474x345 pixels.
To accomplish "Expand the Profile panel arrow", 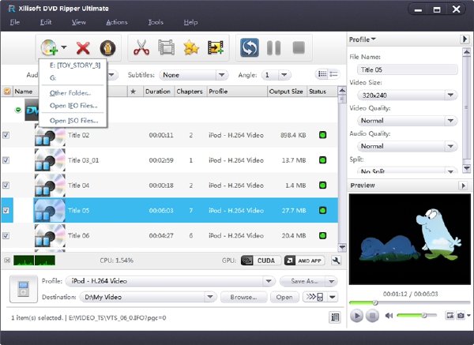I will 465,39.
